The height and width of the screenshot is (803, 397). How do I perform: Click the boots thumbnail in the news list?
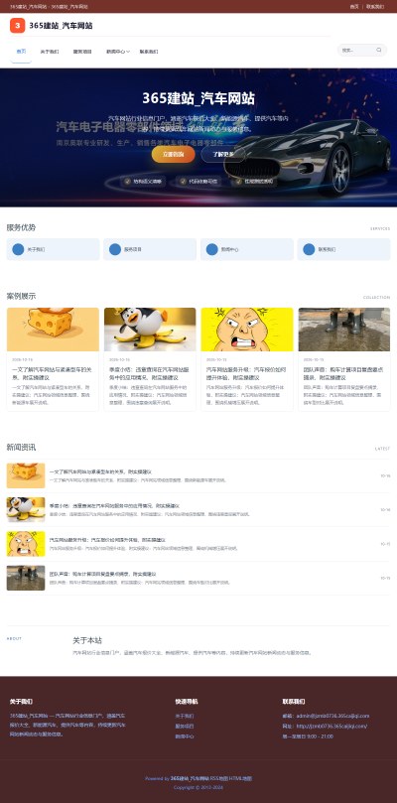coord(26,578)
